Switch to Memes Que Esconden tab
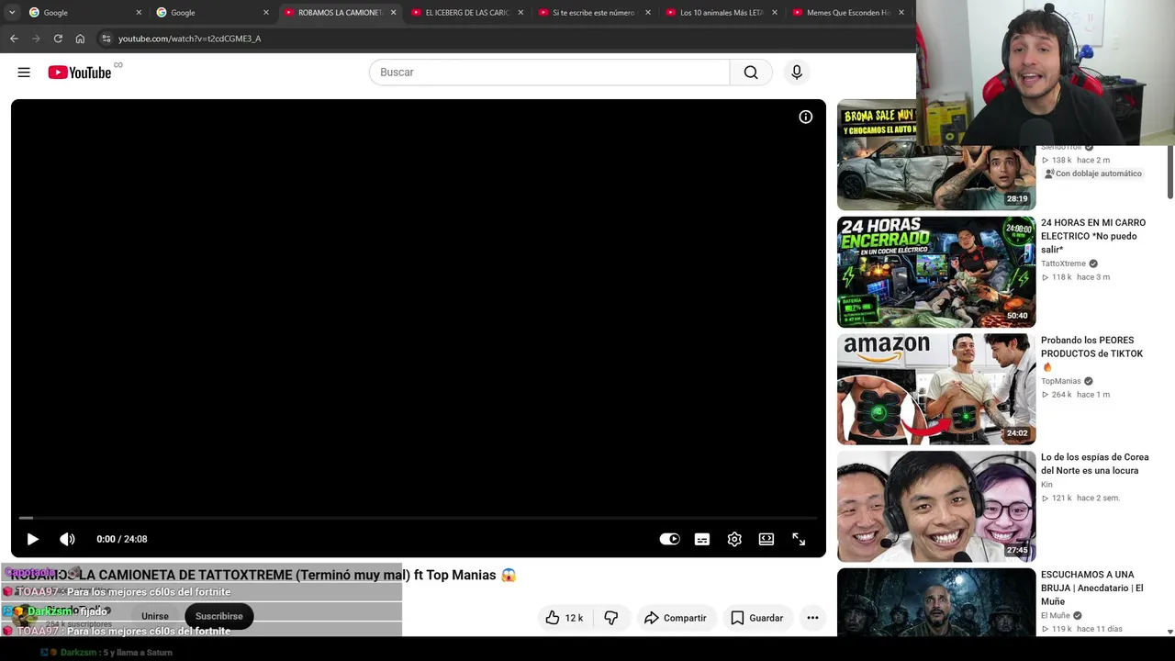The height and width of the screenshot is (661, 1175). (848, 13)
